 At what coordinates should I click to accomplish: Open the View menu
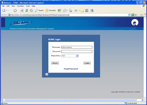click(x=13, y=6)
